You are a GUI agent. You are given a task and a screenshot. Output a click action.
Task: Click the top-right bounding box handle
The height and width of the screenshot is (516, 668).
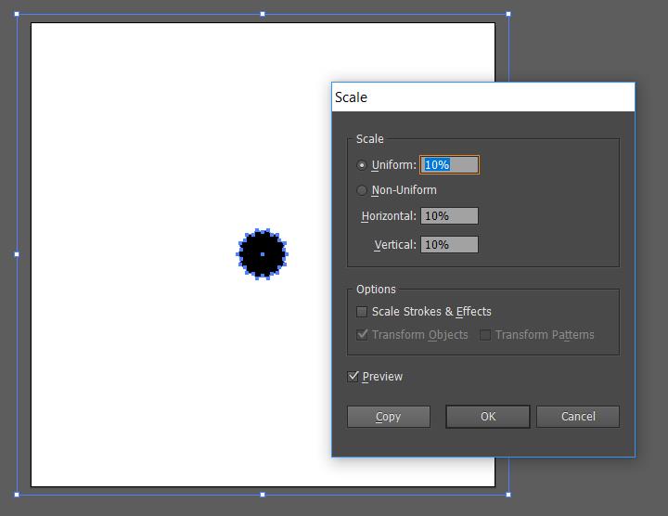click(x=508, y=14)
